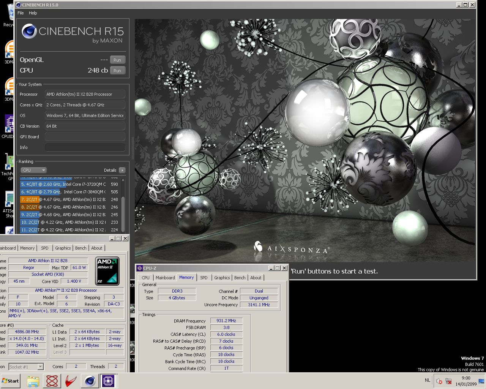Click the GFX Board field
The height and width of the screenshot is (389, 486).
[x=85, y=137]
